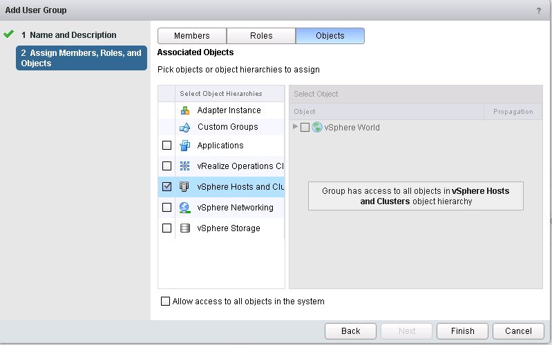Select the Applications row text
552x345 pixels.
(220, 146)
